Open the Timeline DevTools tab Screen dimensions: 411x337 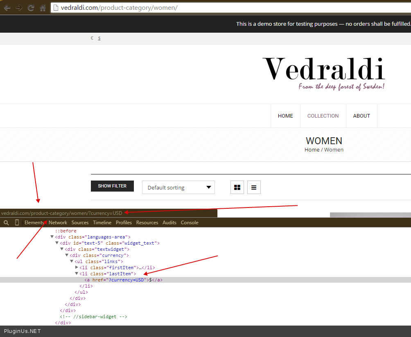tap(102, 223)
